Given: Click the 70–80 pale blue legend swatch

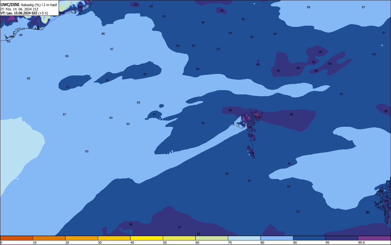Looking at the screenshot, I should pyautogui.click(x=244, y=238).
